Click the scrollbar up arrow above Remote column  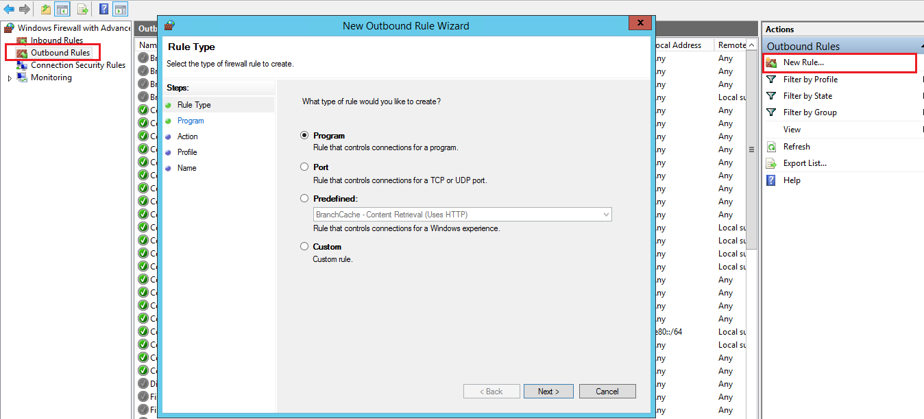[x=752, y=44]
